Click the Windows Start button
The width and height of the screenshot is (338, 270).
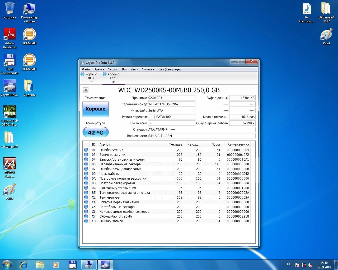(7, 264)
